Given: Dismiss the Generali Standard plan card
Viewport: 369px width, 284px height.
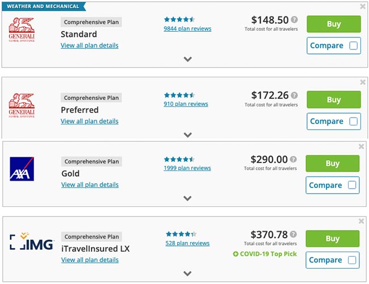Looking at the screenshot, I should point(363,7).
